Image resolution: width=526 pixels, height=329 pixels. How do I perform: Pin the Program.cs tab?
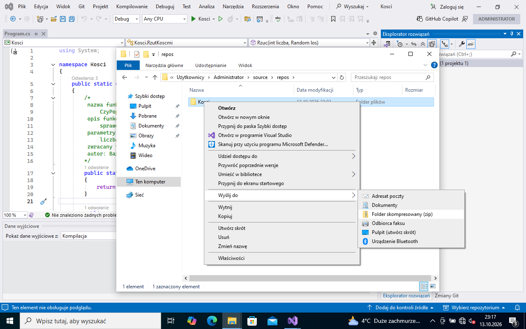point(36,34)
